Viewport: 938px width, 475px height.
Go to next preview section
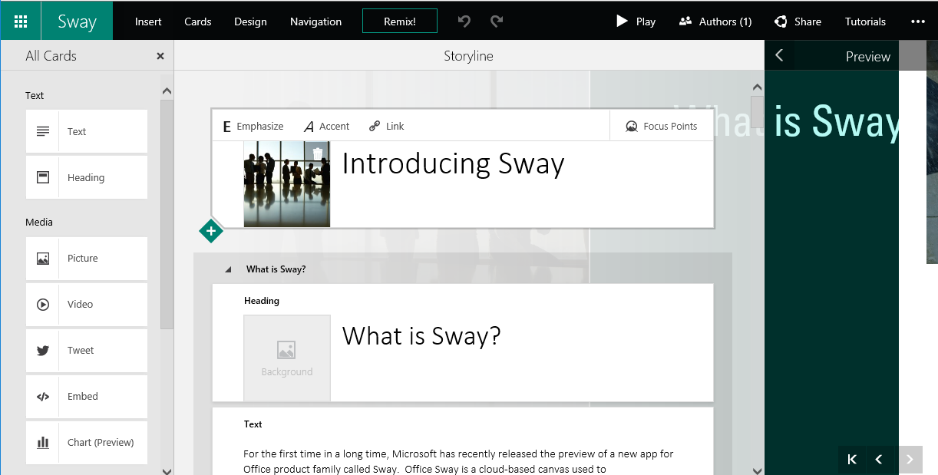[910, 459]
